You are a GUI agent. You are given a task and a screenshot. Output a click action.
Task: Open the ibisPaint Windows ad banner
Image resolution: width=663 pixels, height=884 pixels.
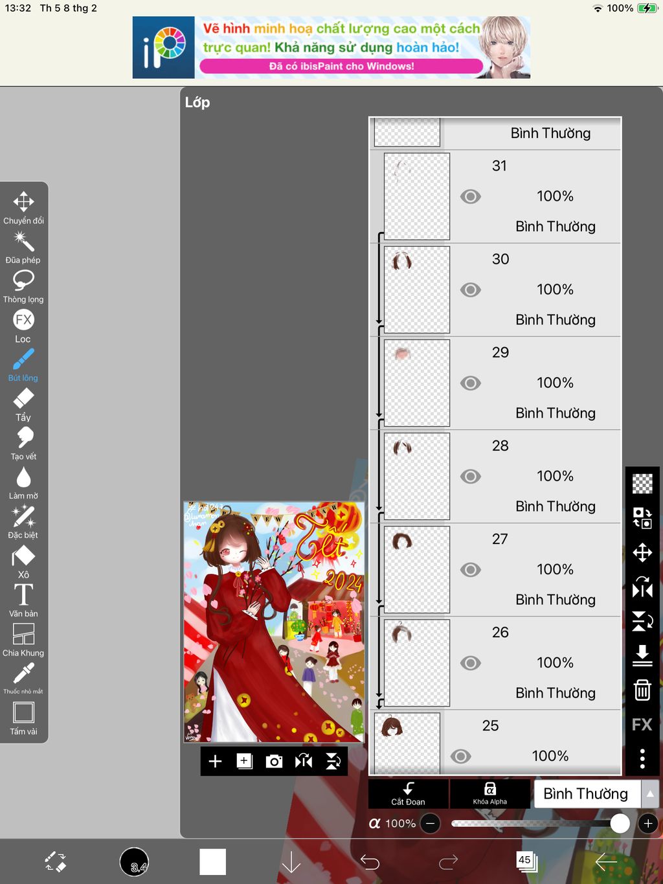[x=331, y=47]
